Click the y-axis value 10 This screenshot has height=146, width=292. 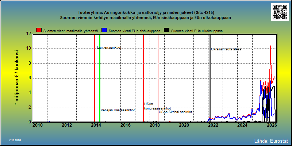click(x=28, y=49)
